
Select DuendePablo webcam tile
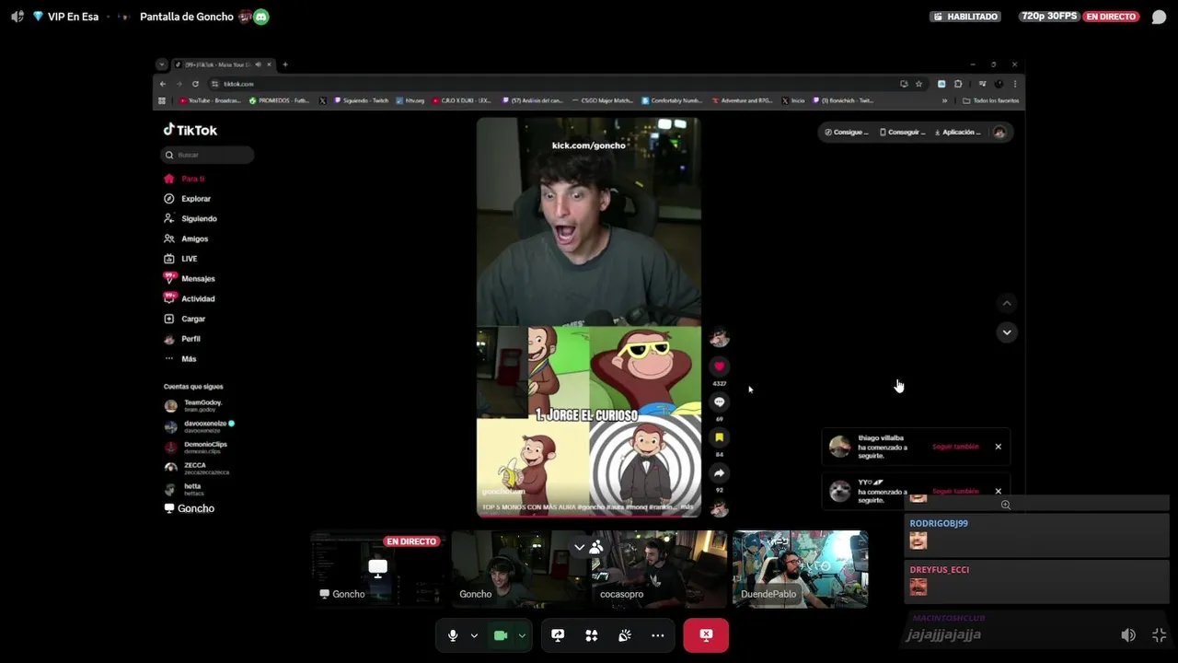(800, 568)
